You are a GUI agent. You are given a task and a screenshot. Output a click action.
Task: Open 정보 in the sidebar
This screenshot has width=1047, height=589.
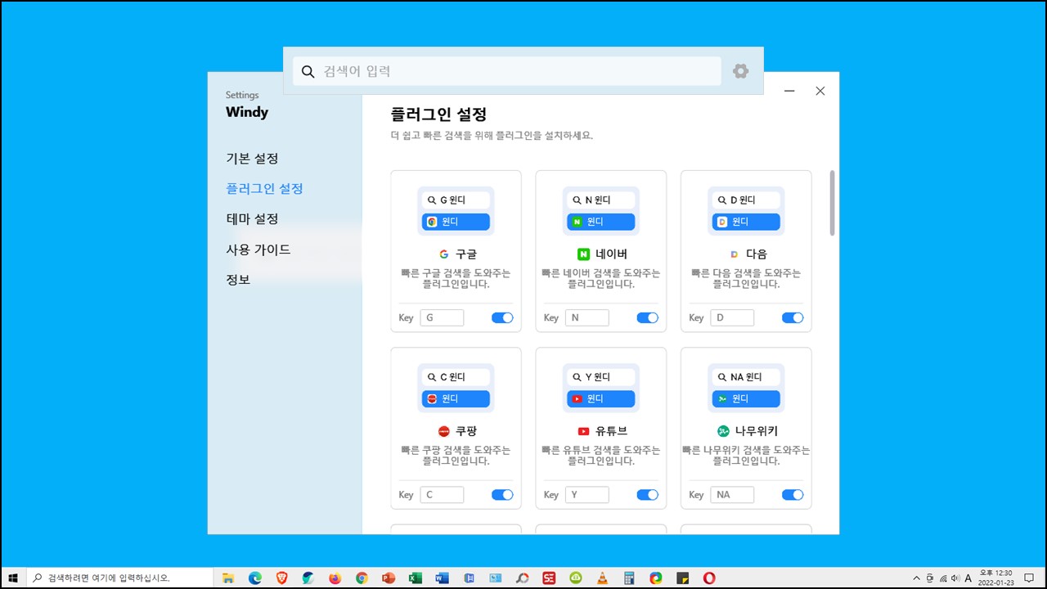tap(238, 279)
